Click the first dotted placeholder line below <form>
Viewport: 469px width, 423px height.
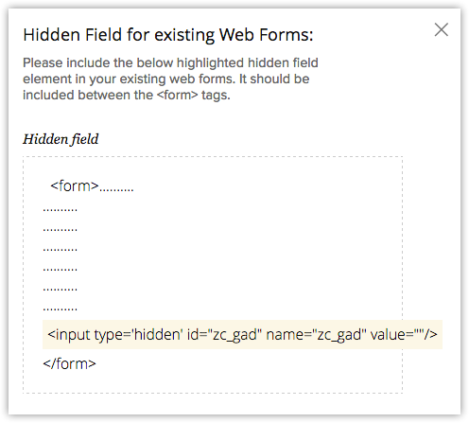60,210
